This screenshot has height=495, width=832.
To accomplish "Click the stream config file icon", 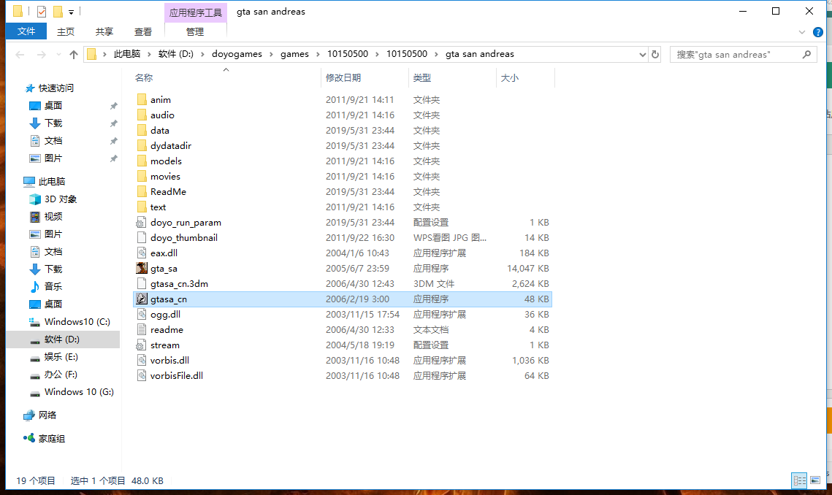I will 141,345.
